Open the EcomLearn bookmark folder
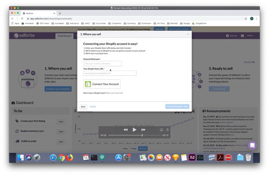This screenshot has height=175, width=269. click(x=145, y=24)
